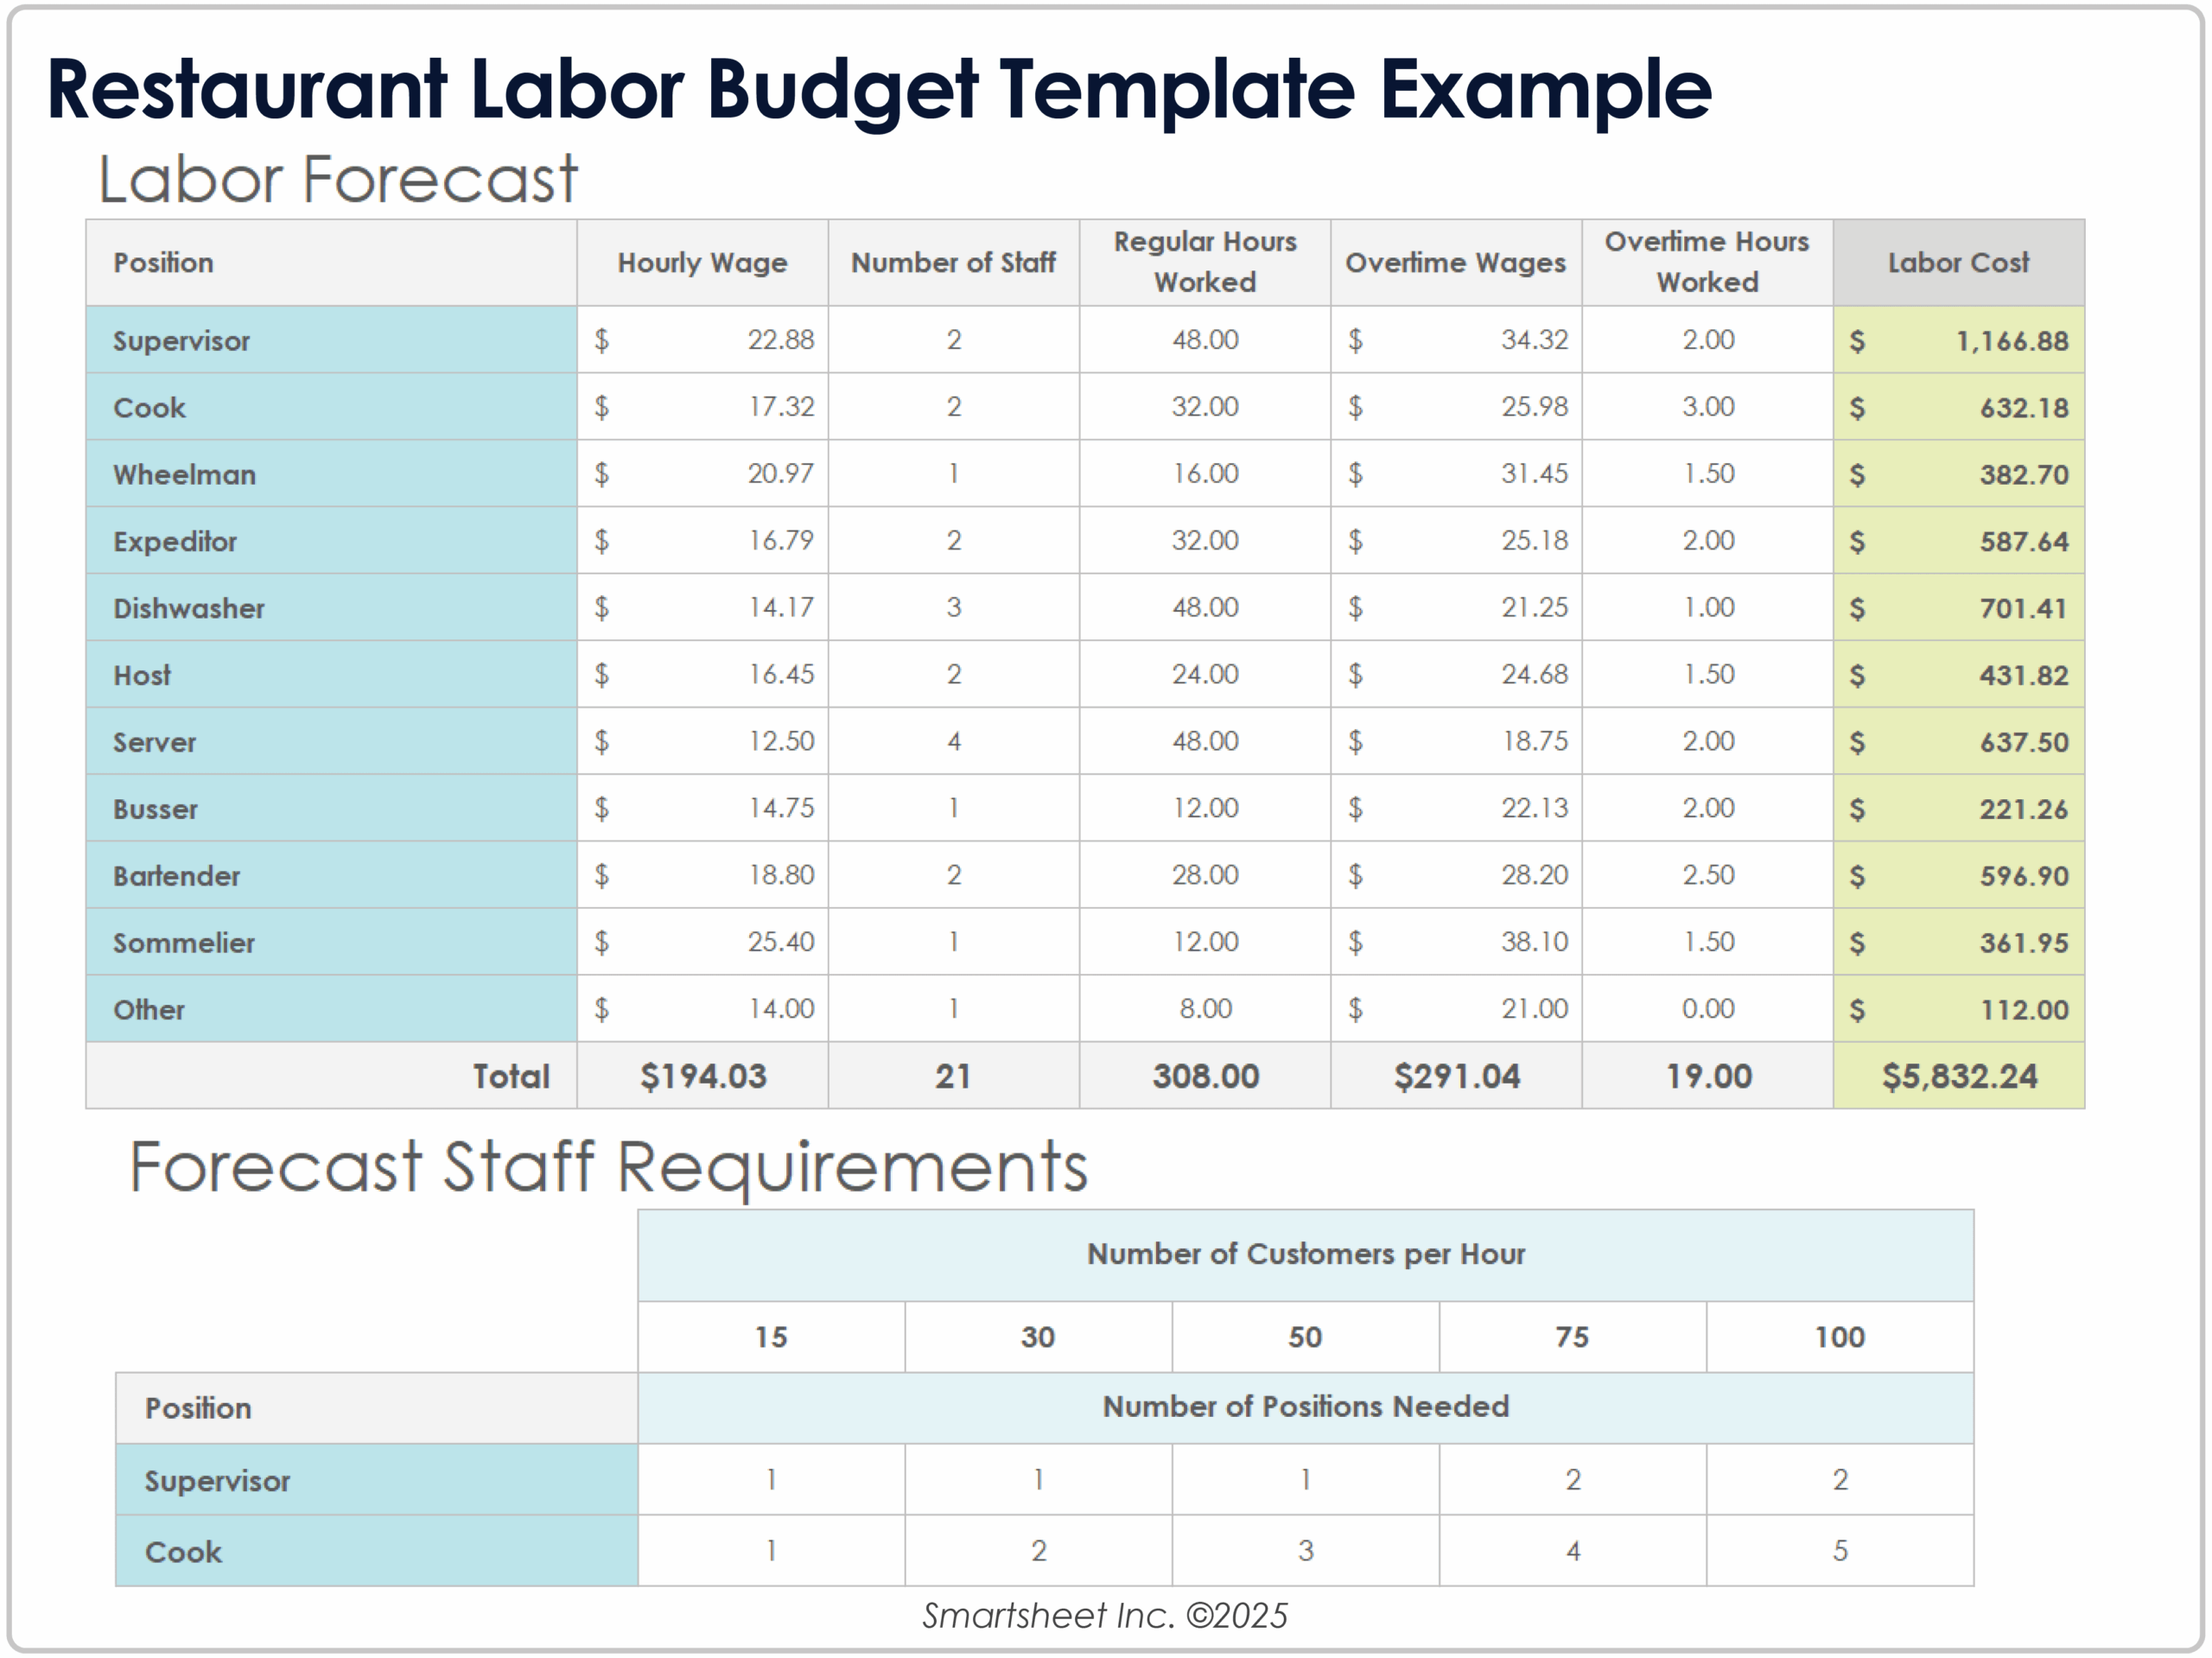Select the Smartsheet Inc. copyright text
The height and width of the screenshot is (1658, 2212).
point(1106,1615)
